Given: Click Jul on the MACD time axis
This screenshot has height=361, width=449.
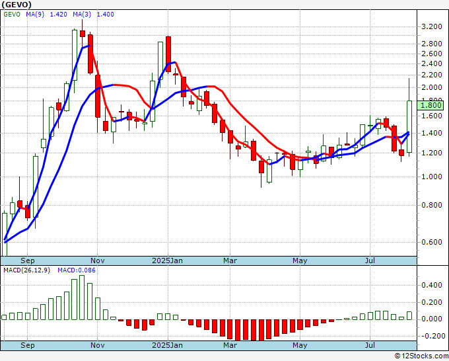Looking at the screenshot, I should click(x=370, y=345).
